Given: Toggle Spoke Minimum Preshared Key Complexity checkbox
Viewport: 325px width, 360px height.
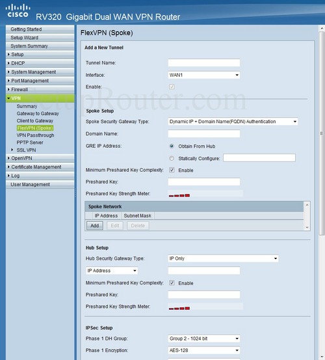Looking at the screenshot, I should [172, 170].
